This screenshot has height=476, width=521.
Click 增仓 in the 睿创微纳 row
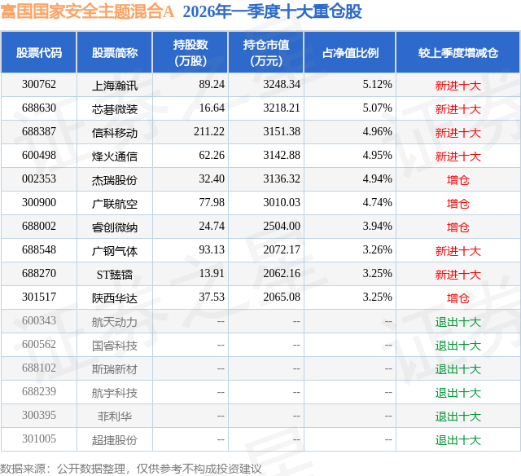[x=458, y=227]
